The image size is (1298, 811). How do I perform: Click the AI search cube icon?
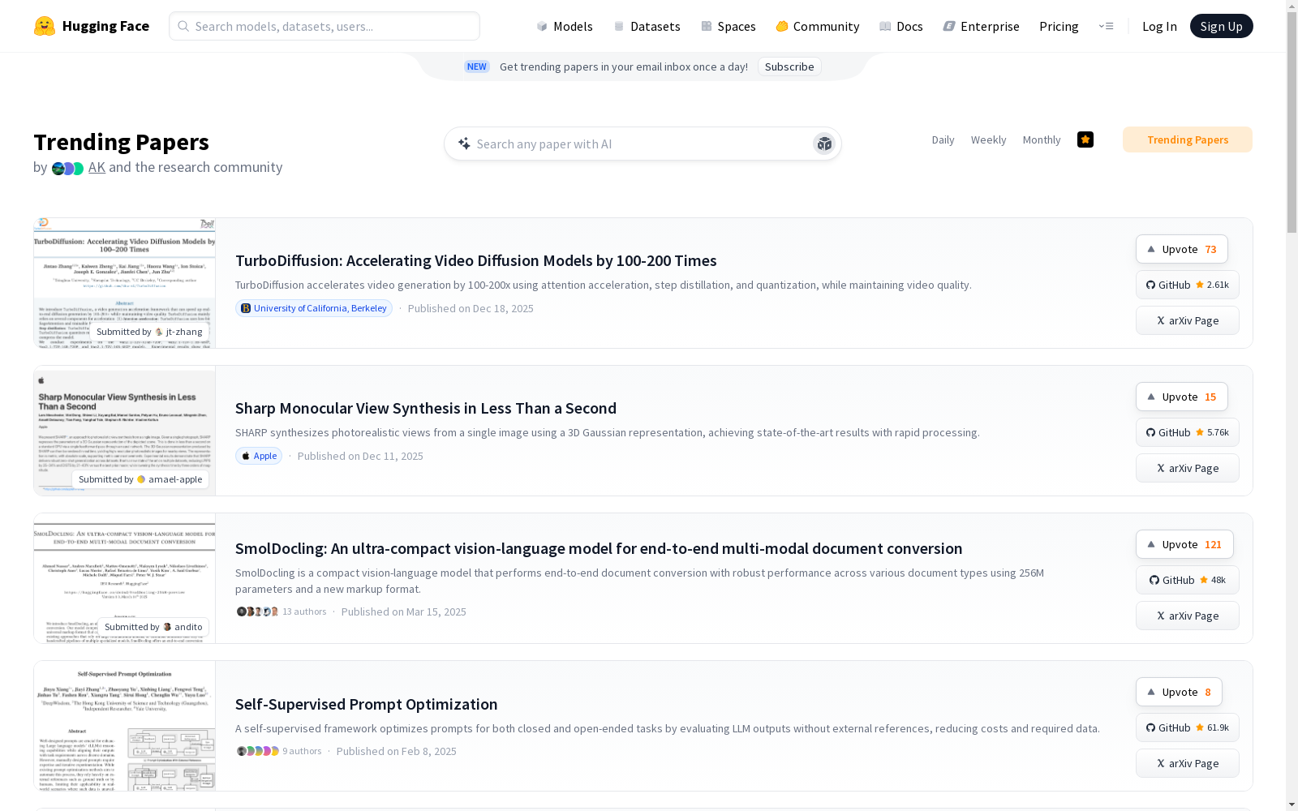click(x=824, y=144)
